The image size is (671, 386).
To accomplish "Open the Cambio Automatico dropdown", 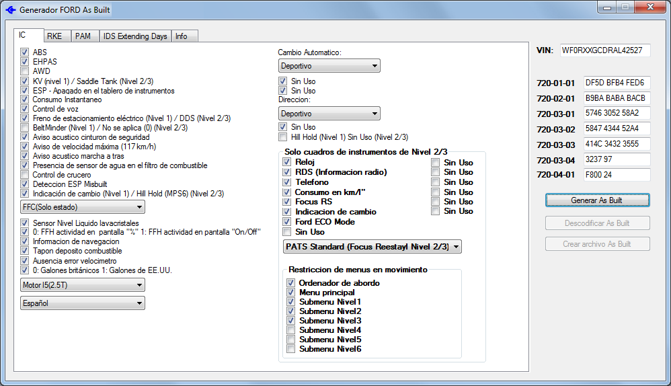I will [x=329, y=66].
